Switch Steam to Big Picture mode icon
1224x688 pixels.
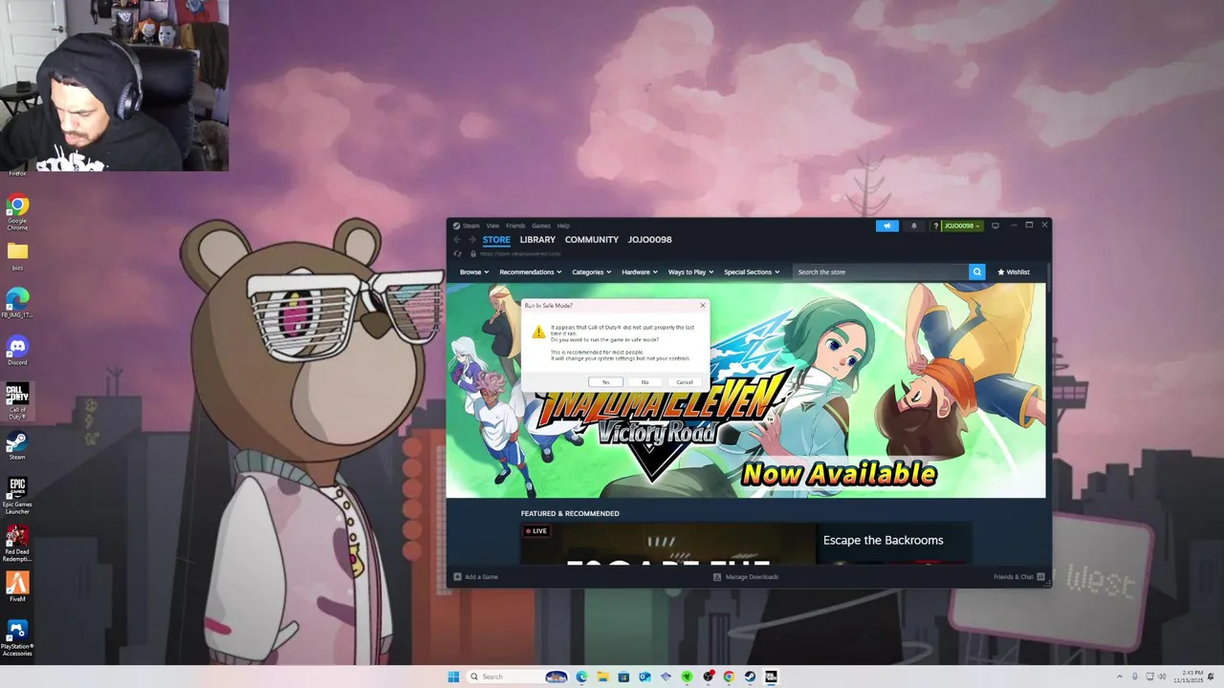tap(995, 226)
